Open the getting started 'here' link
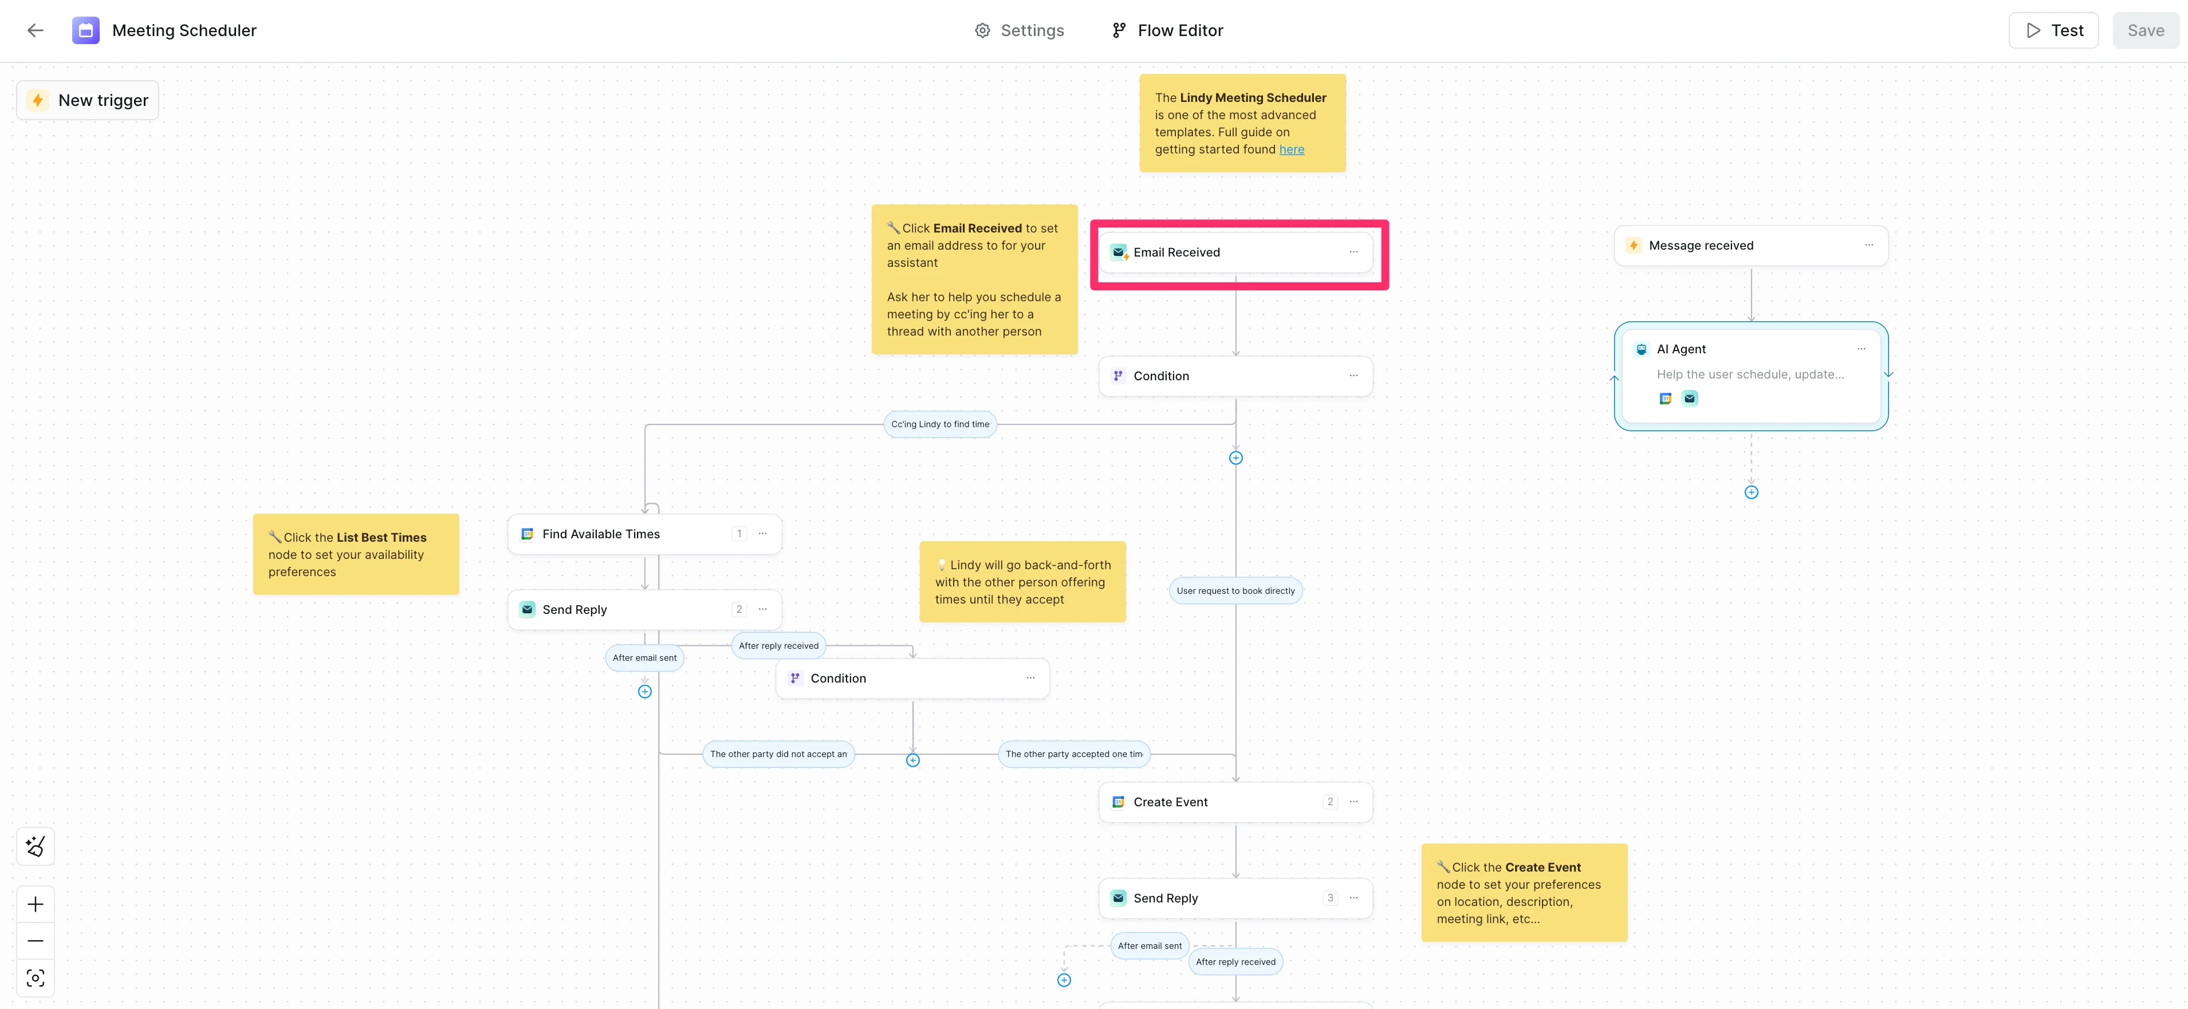This screenshot has height=1009, width=2188. tap(1291, 149)
